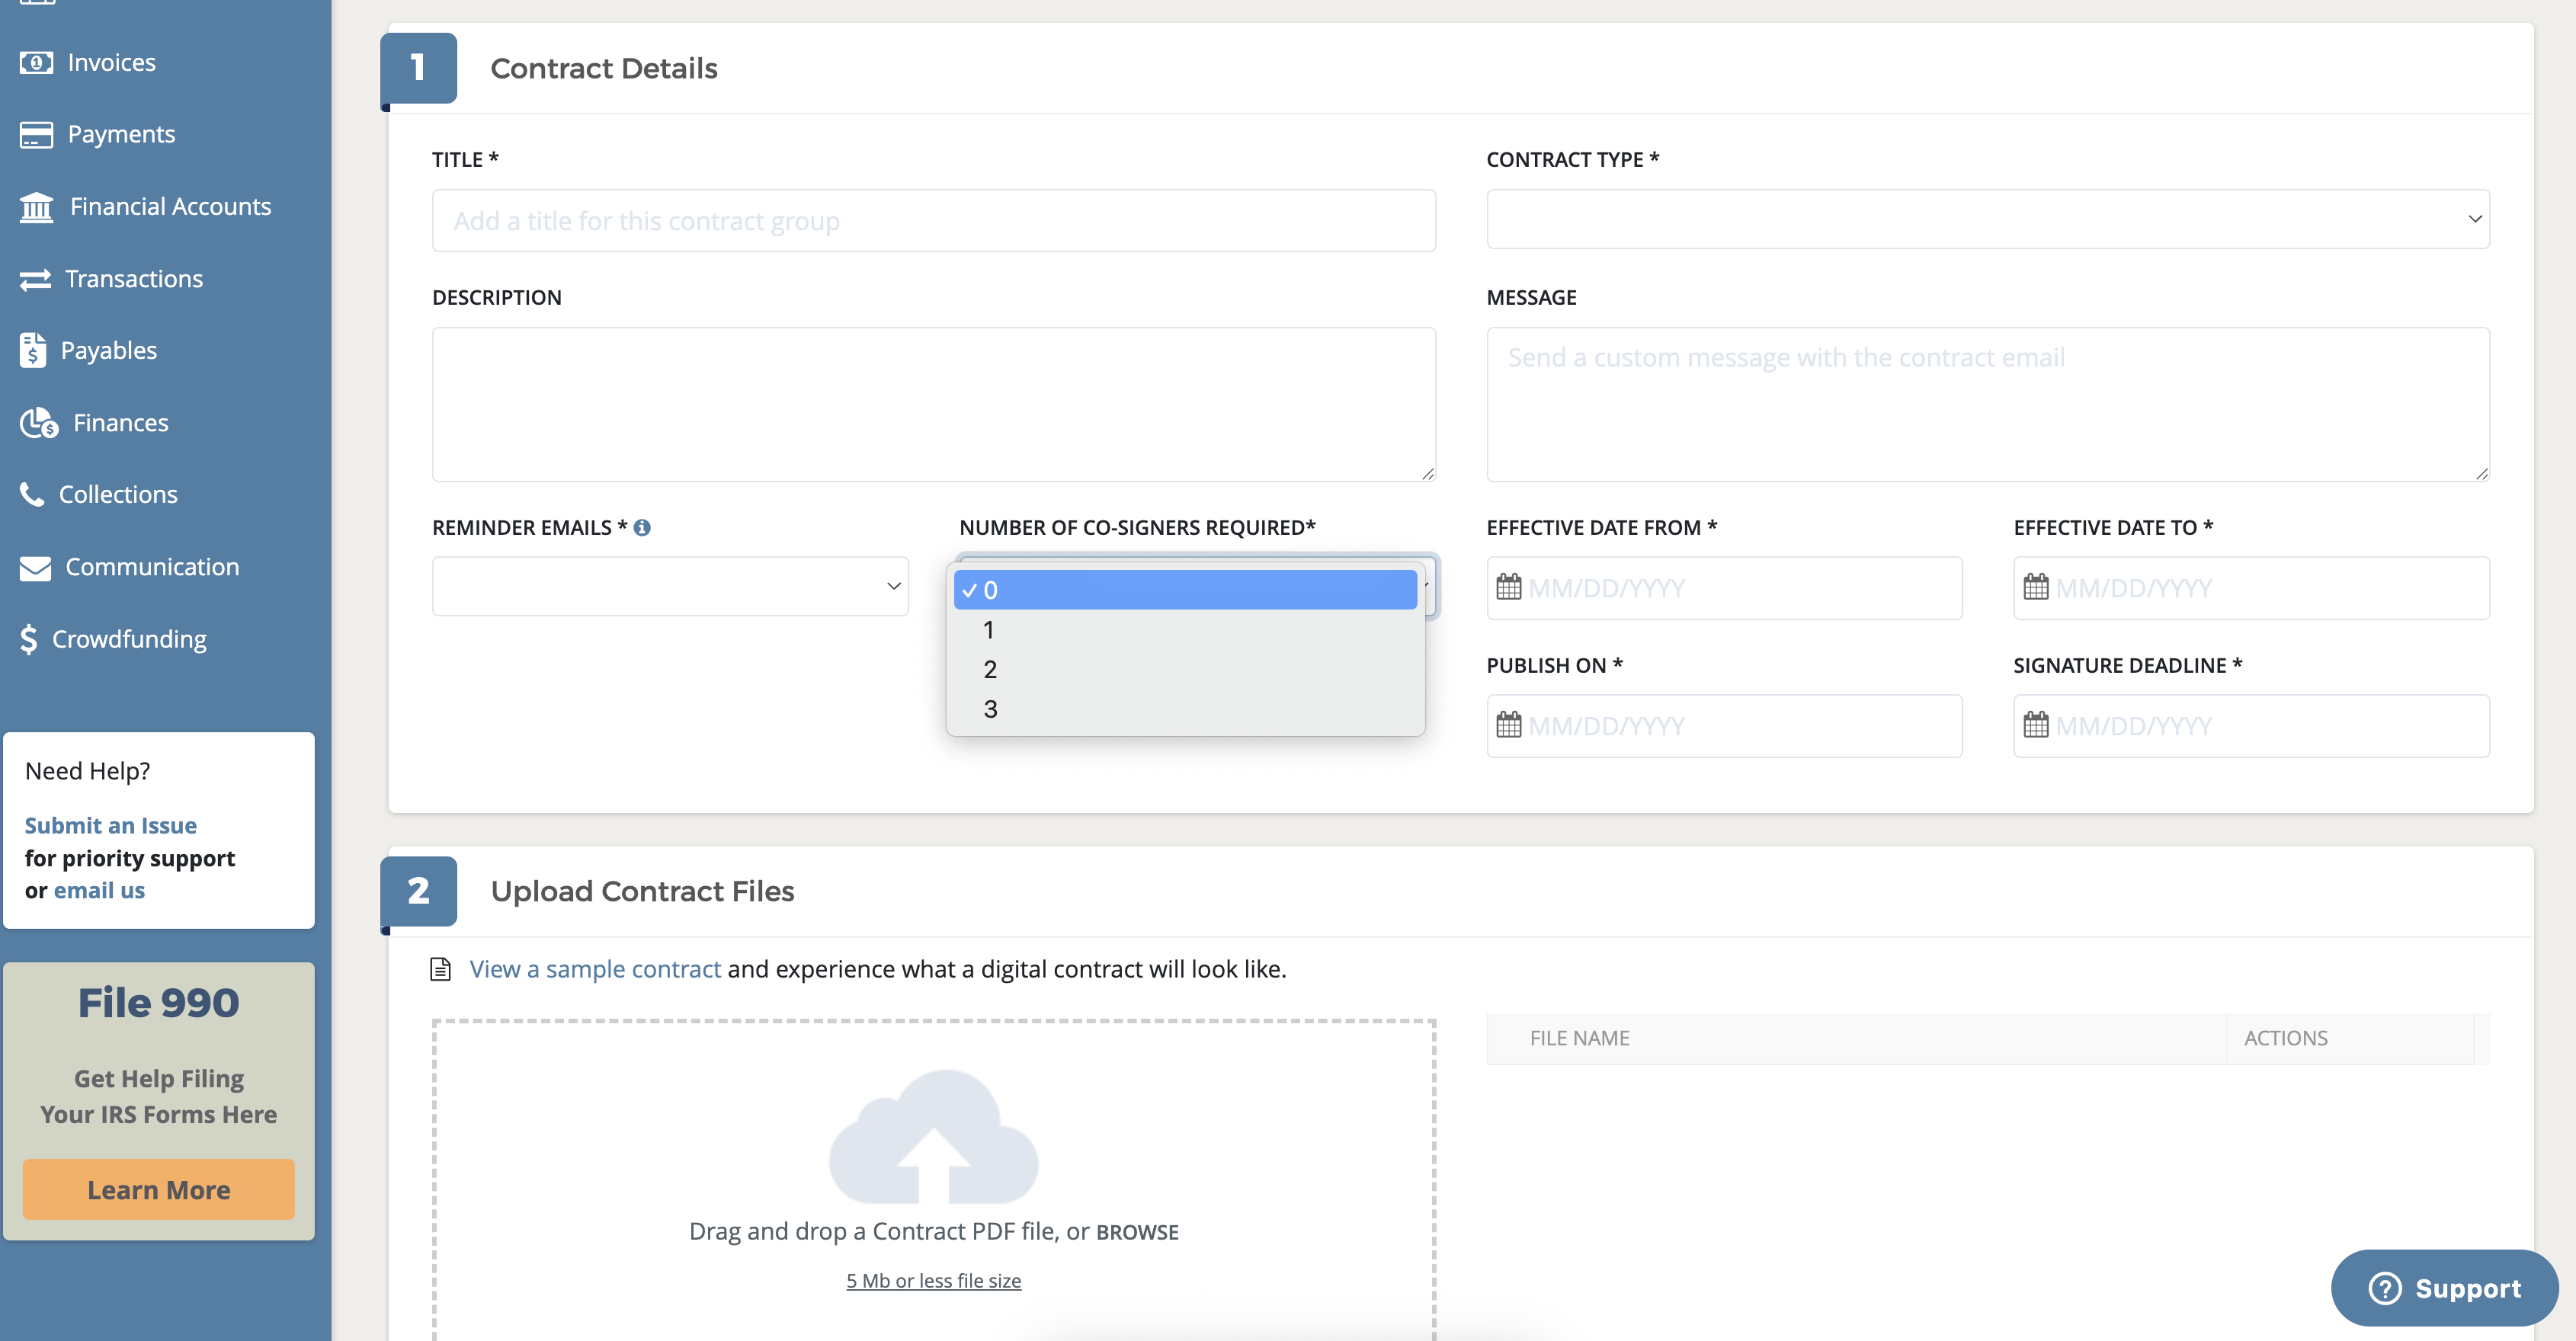Click into the Title input field

[933, 221]
